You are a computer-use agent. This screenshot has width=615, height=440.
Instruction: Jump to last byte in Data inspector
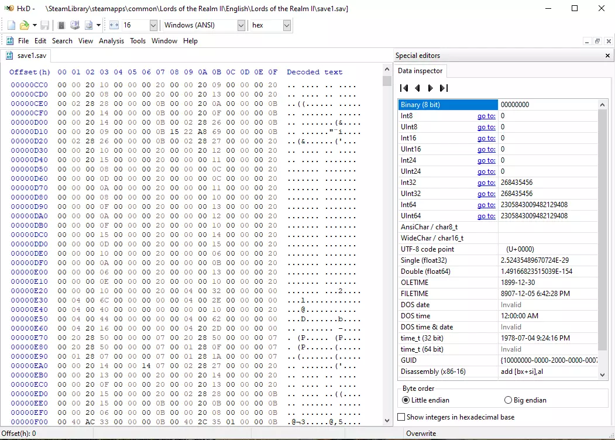(x=444, y=88)
